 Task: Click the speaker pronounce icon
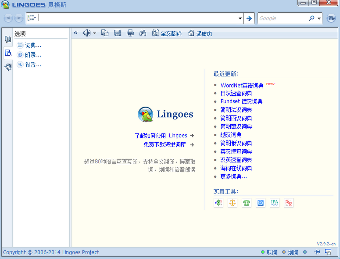pos(86,33)
